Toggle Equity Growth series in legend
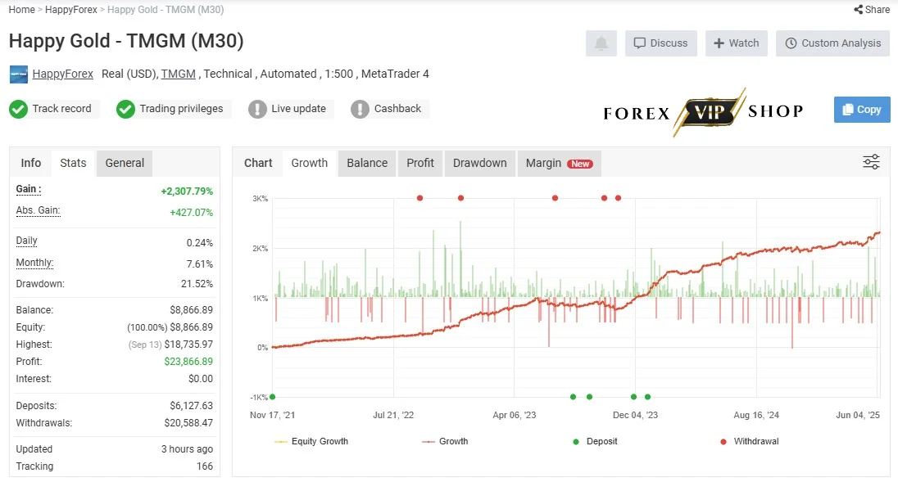The image size is (898, 482). (311, 441)
